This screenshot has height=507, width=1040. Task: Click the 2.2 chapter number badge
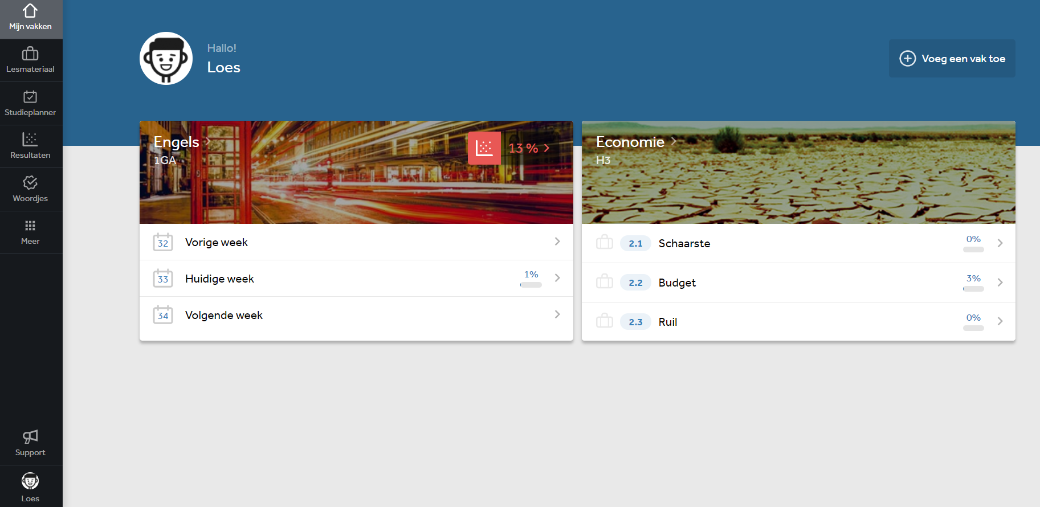click(635, 283)
